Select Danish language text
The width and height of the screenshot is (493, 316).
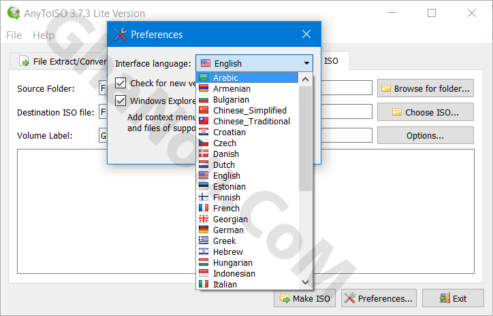pos(226,154)
